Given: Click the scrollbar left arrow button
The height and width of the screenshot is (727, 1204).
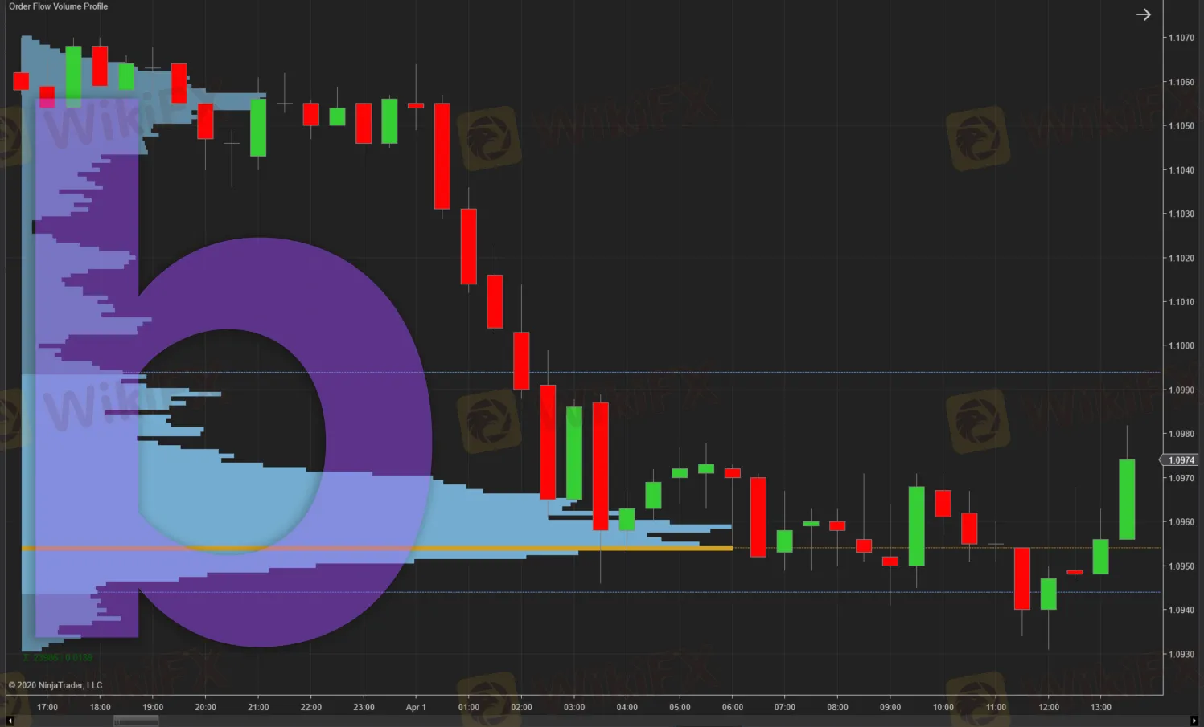Looking at the screenshot, I should [10, 721].
